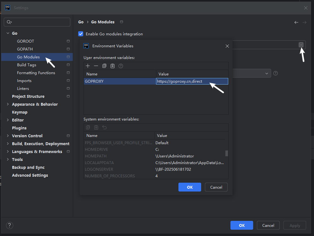Image resolution: width=314 pixels, height=236 pixels.
Task: Collapse the Go settings tree node
Action: [x=8, y=33]
